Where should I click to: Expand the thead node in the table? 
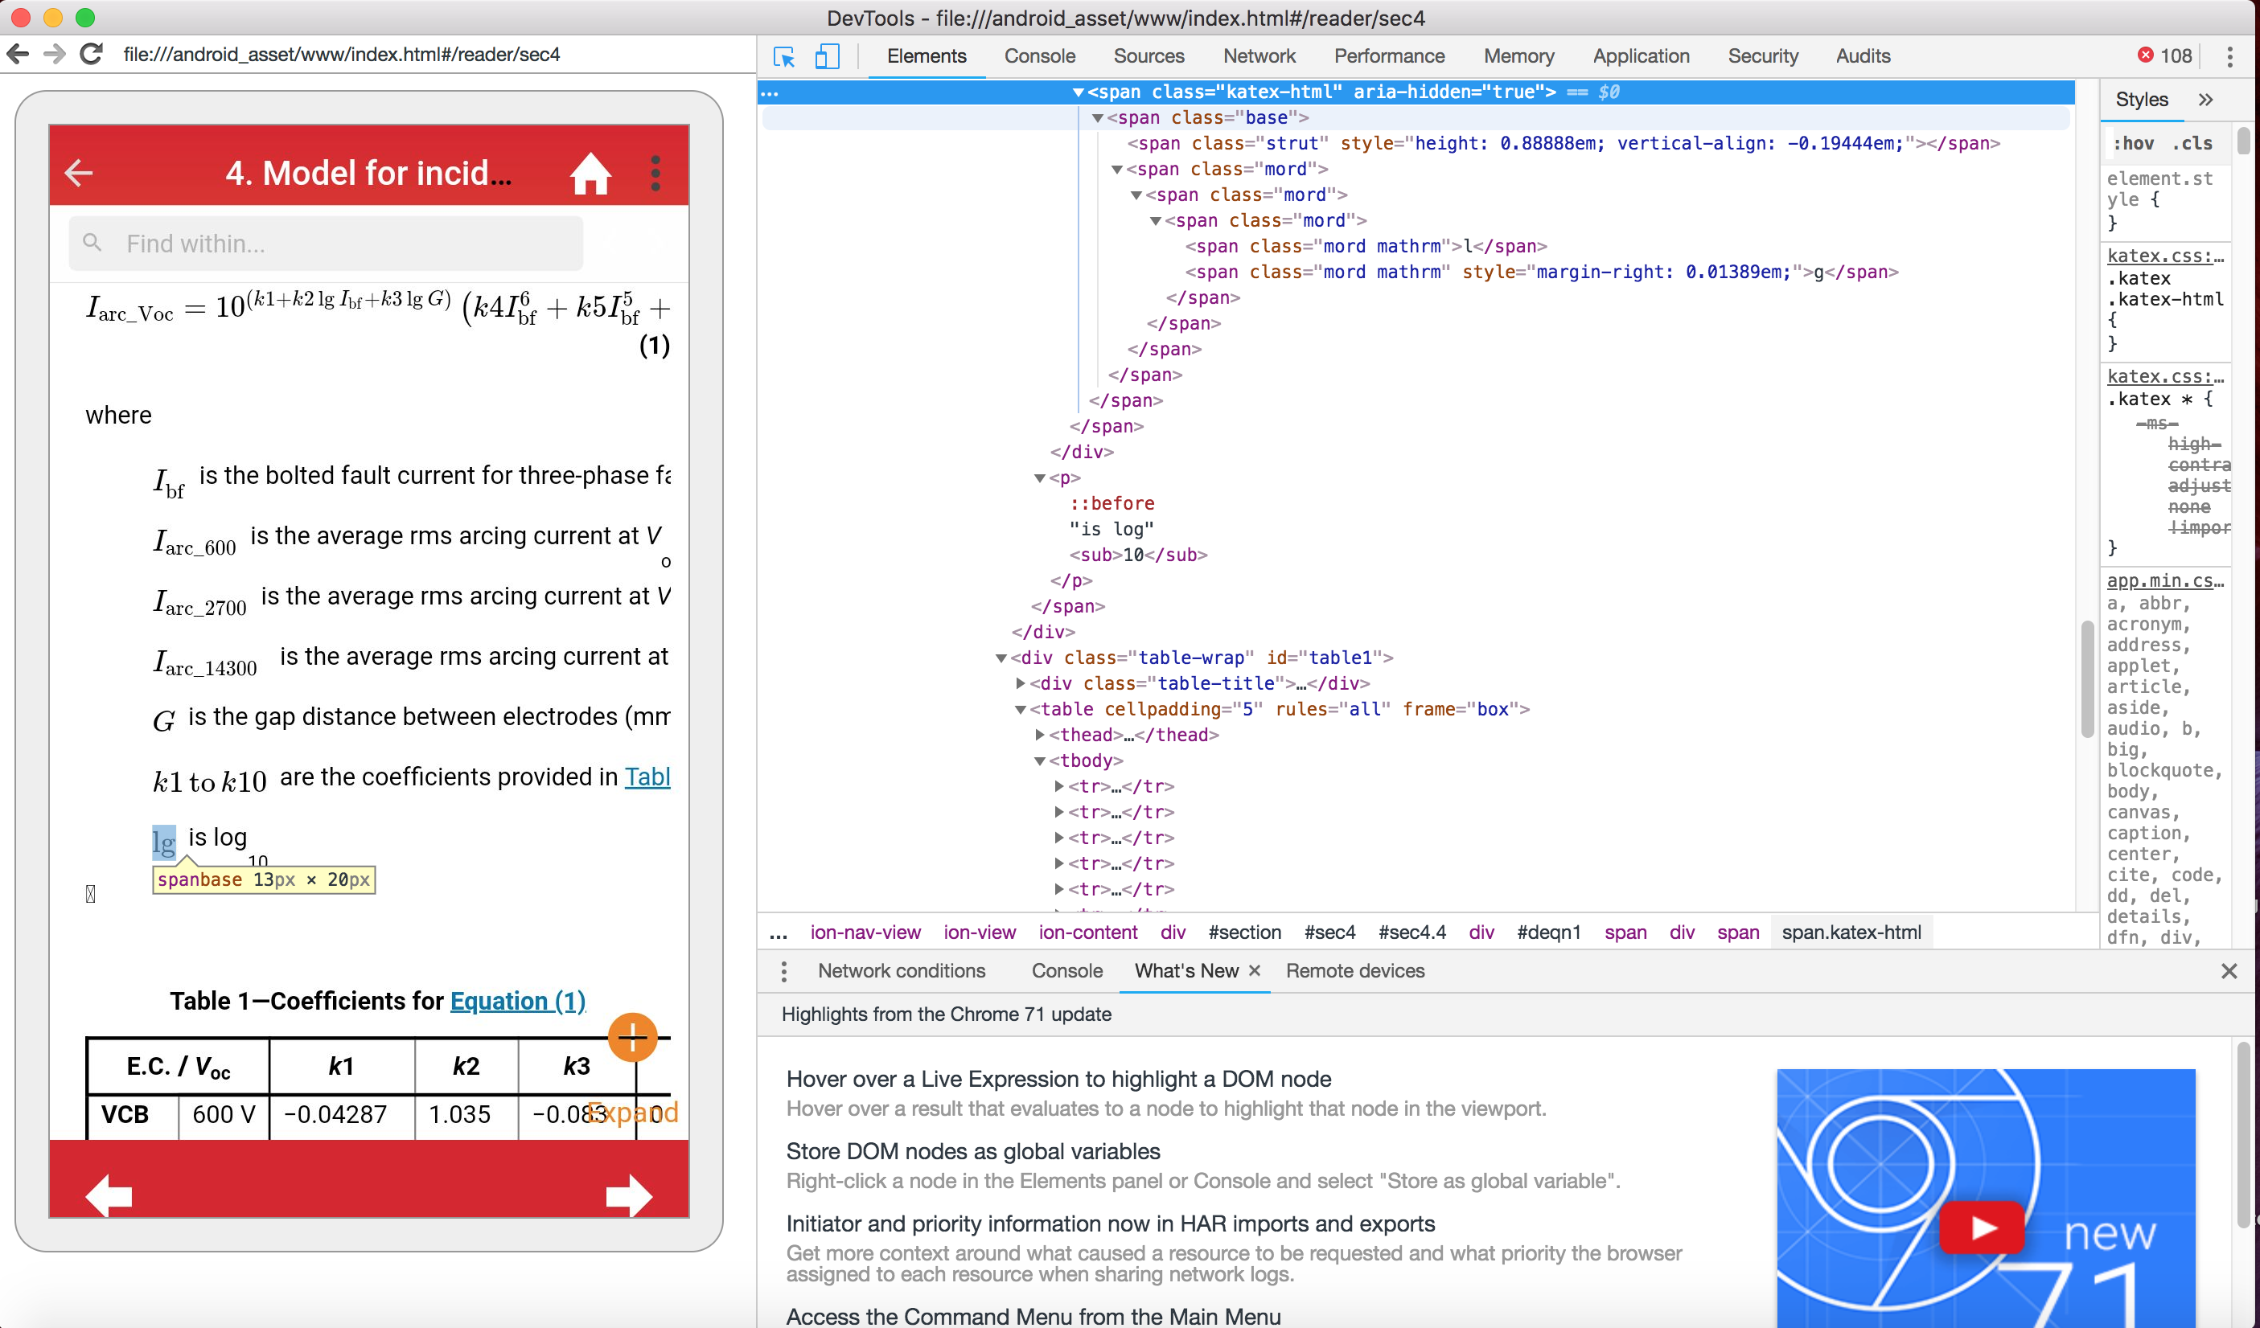click(1039, 734)
